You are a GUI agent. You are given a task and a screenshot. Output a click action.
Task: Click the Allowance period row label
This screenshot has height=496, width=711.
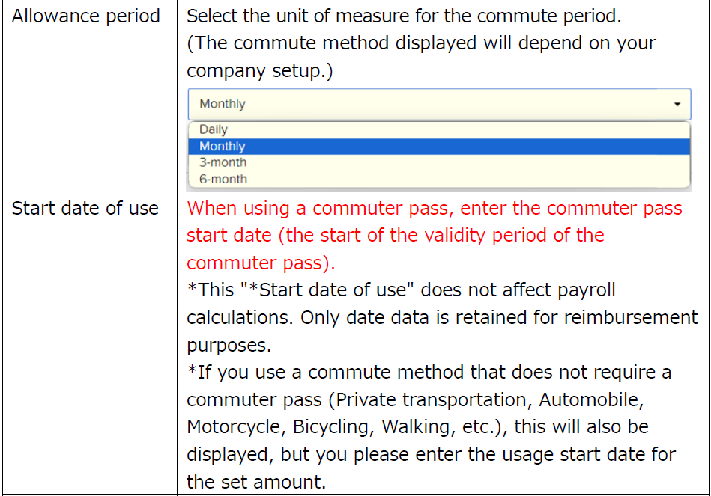coord(85,16)
